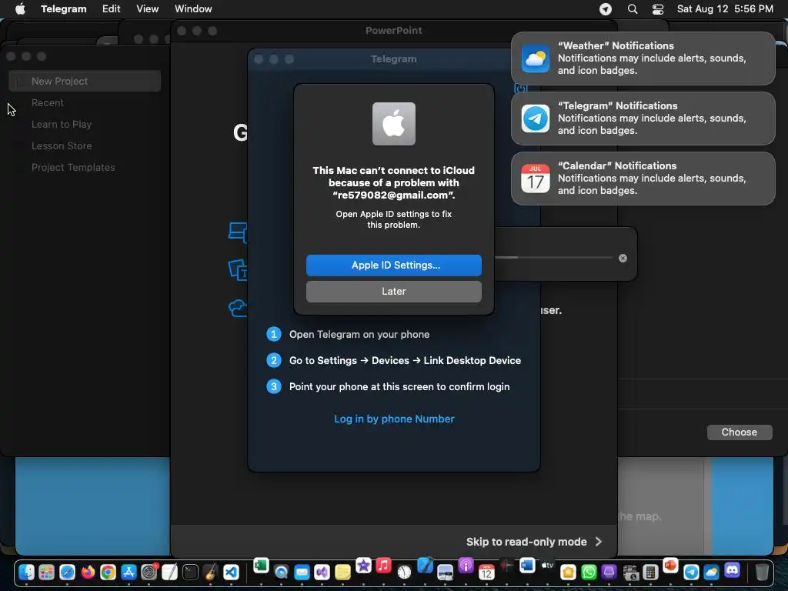This screenshot has width=788, height=591.
Task: Click the Apple ID Settings button
Action: coord(393,265)
